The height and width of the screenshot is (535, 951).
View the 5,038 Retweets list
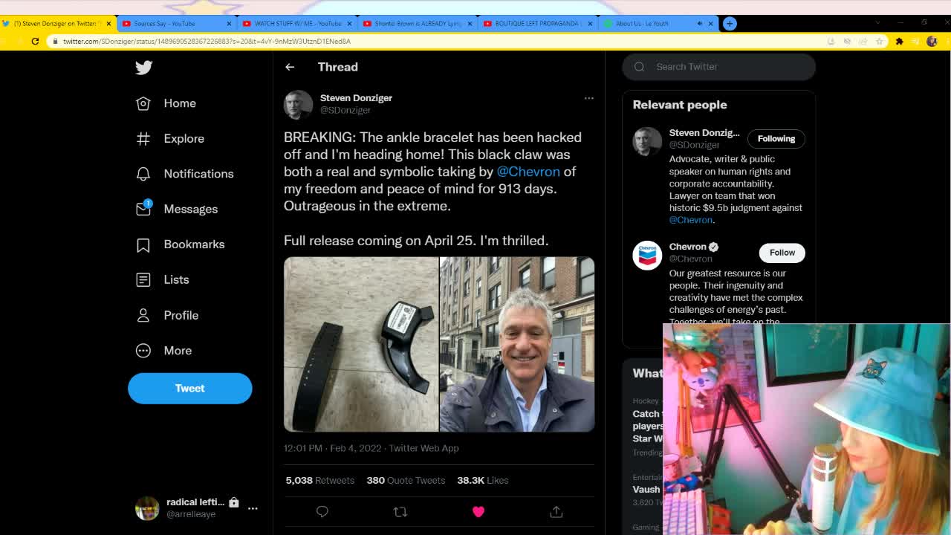[x=320, y=480]
